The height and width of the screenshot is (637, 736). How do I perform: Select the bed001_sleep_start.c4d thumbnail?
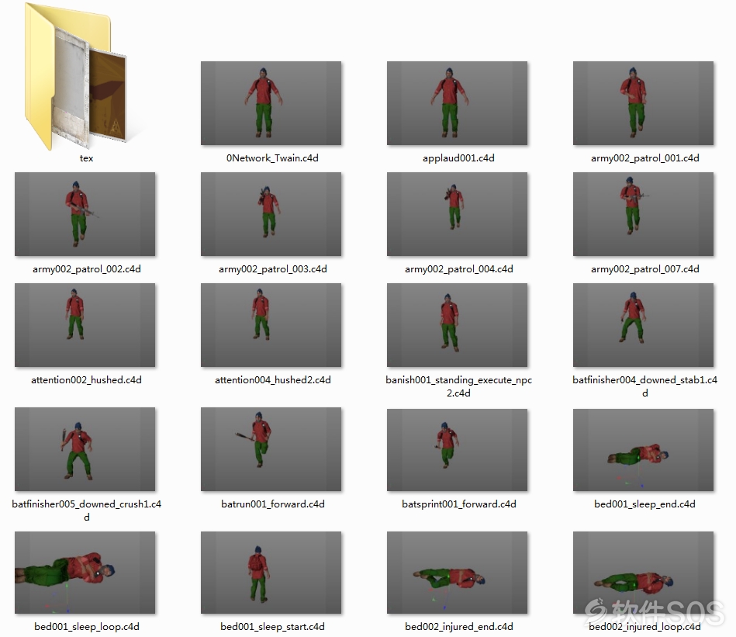(271, 573)
